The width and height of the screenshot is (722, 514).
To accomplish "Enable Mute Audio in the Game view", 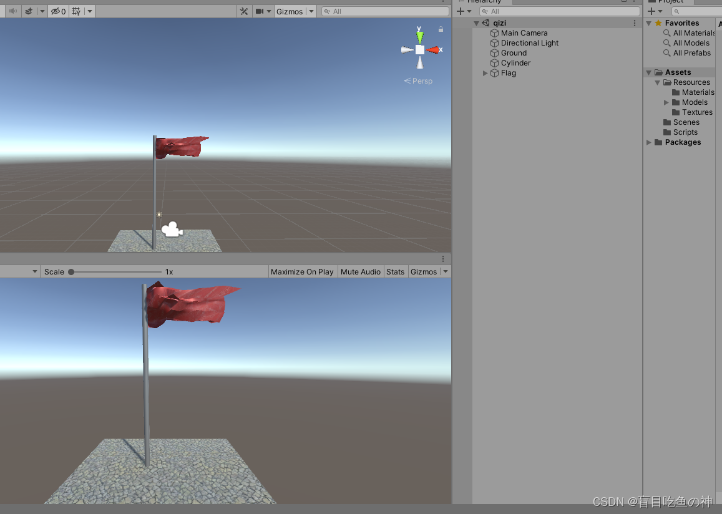I will coord(360,271).
